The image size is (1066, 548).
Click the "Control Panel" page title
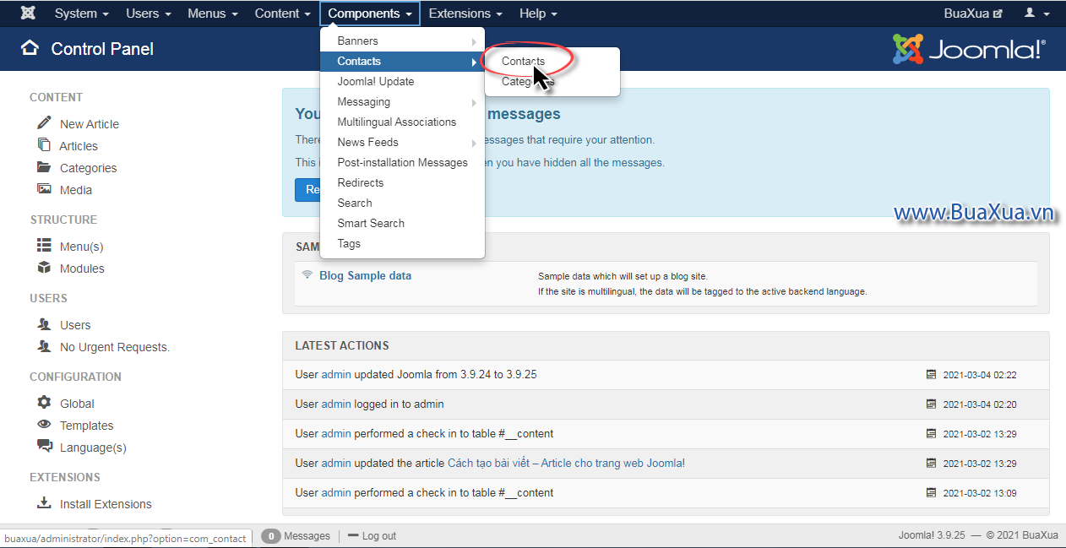[x=102, y=49]
